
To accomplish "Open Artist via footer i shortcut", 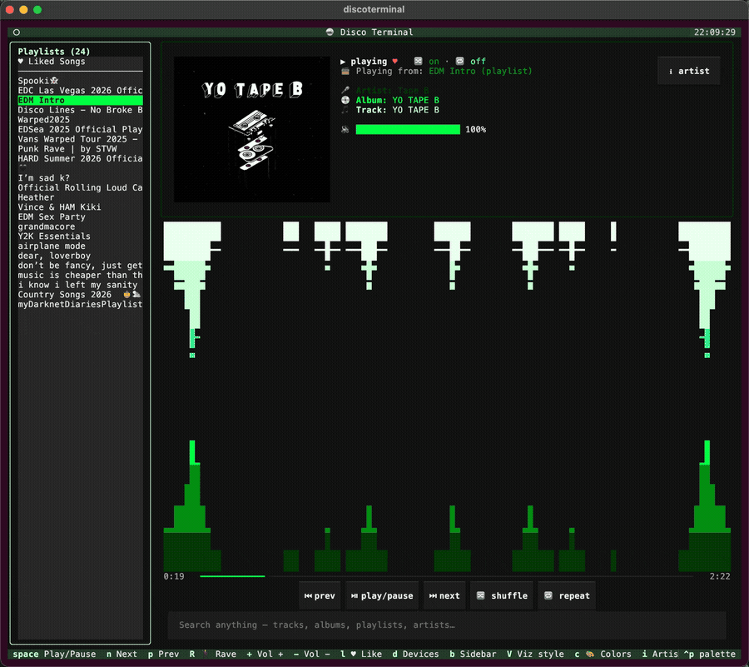I will [660, 655].
